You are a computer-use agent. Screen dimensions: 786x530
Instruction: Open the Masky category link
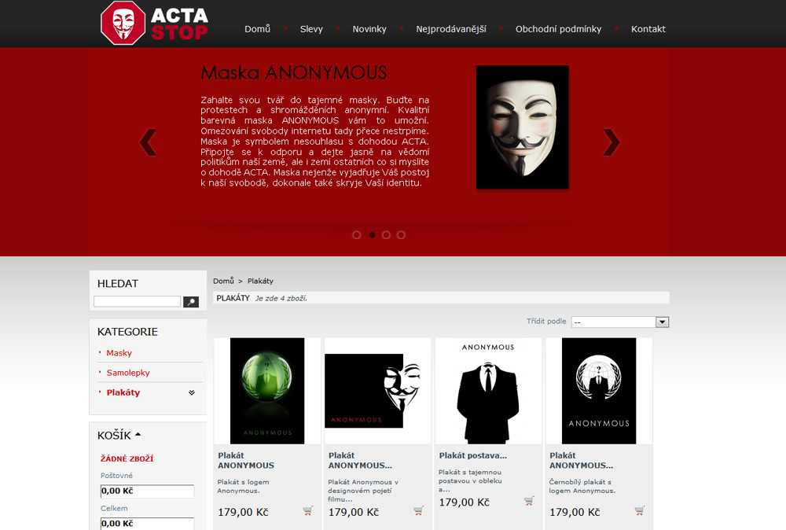click(119, 353)
